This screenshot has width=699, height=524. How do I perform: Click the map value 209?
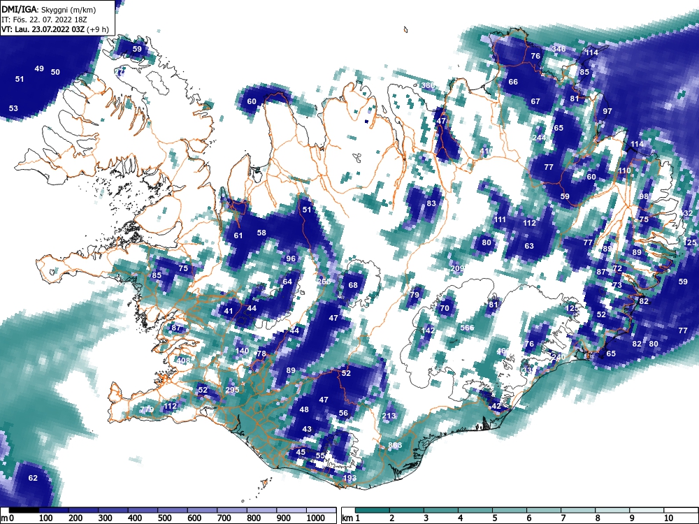tap(457, 268)
